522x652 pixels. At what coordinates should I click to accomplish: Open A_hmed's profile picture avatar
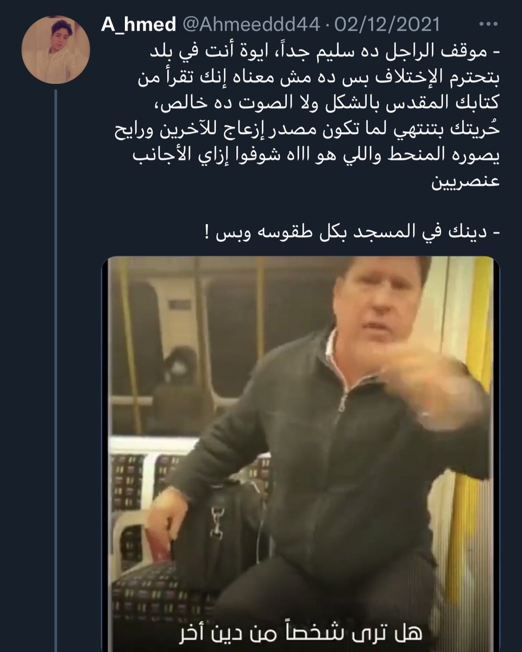[54, 49]
